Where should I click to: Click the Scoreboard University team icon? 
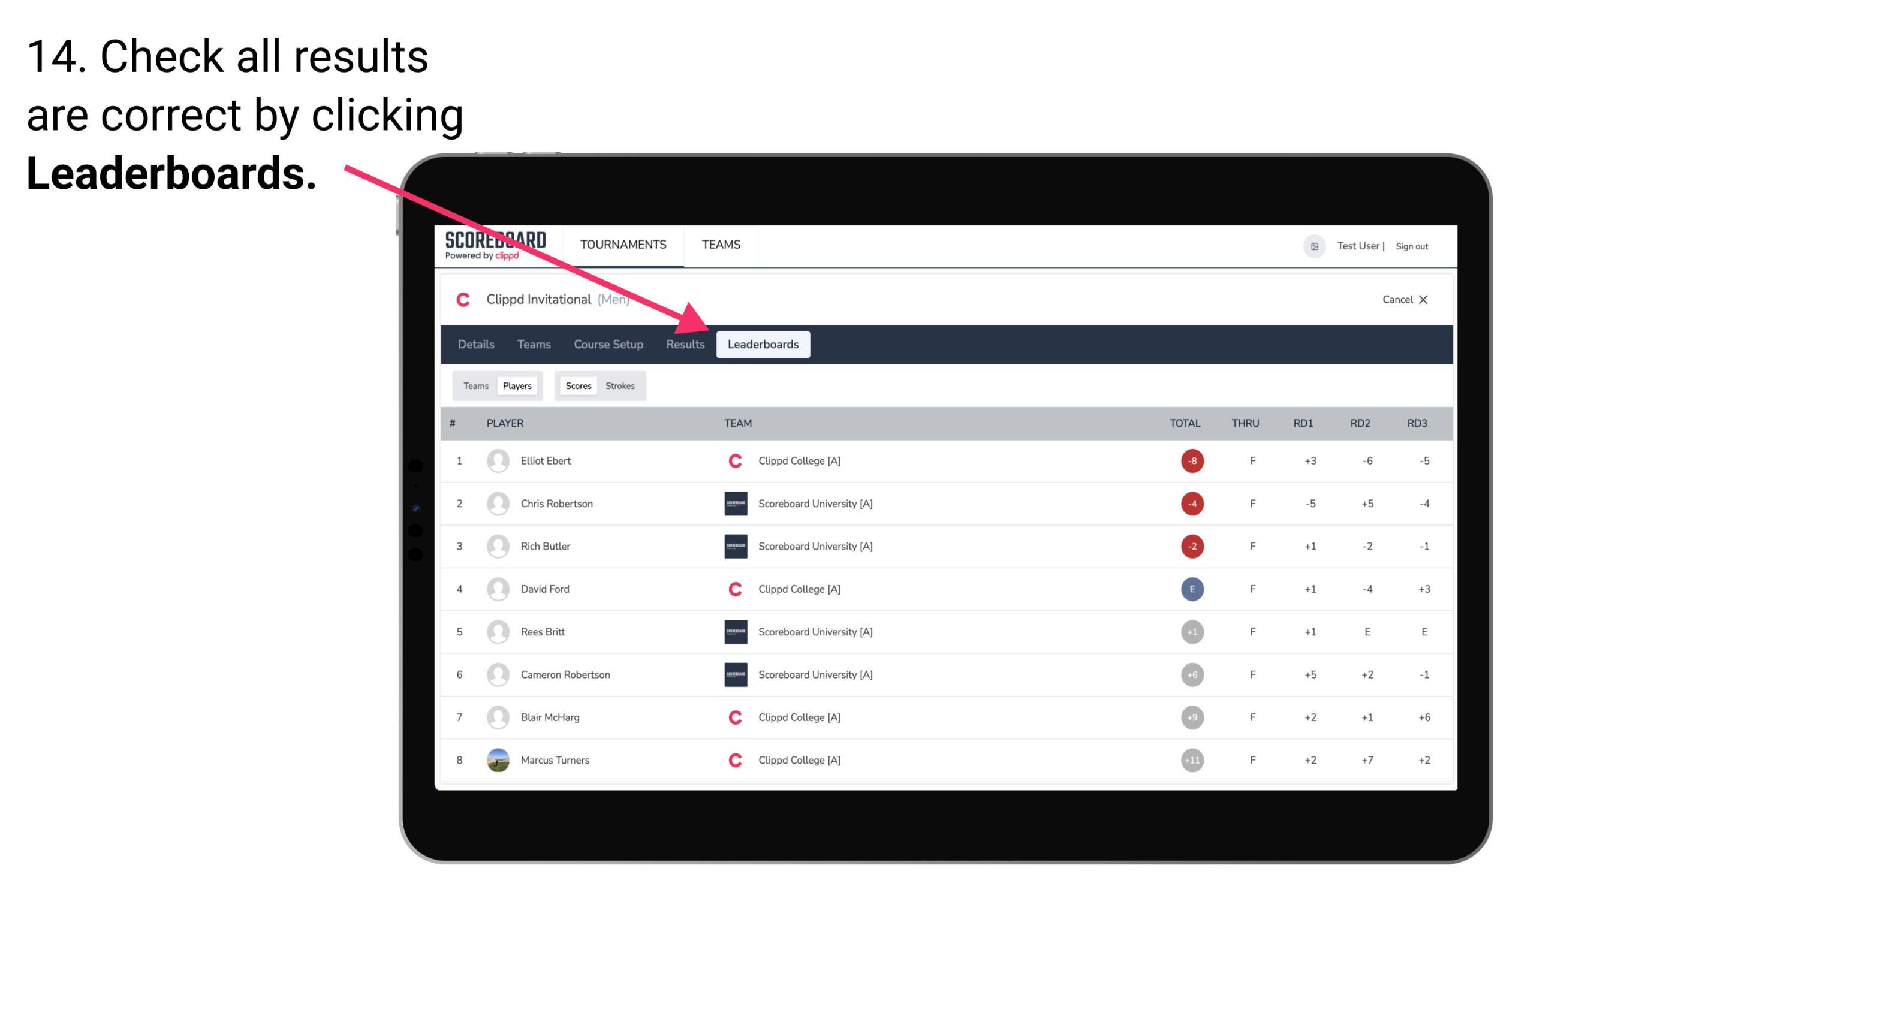(733, 503)
